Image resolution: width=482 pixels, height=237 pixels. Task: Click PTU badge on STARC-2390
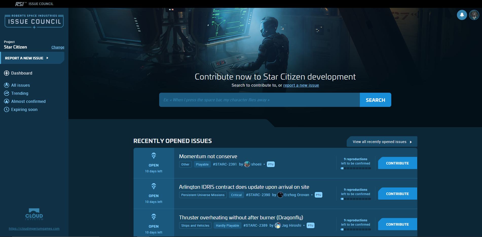(319, 195)
